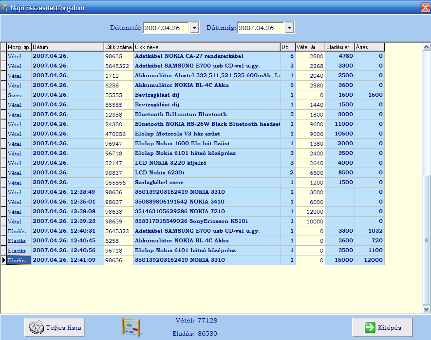431x340 pixels.
Task: Select LCD Nokia 6230i item name
Action: pyautogui.click(x=207, y=173)
